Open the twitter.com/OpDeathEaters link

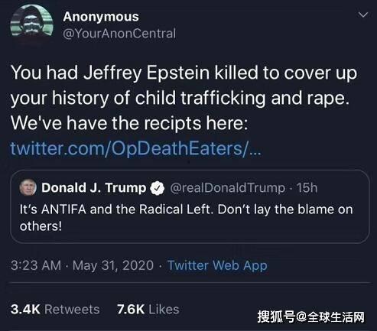[136, 148]
